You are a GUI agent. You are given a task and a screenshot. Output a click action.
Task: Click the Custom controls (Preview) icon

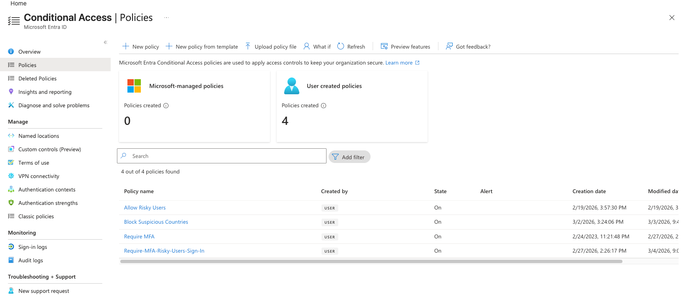pos(11,149)
